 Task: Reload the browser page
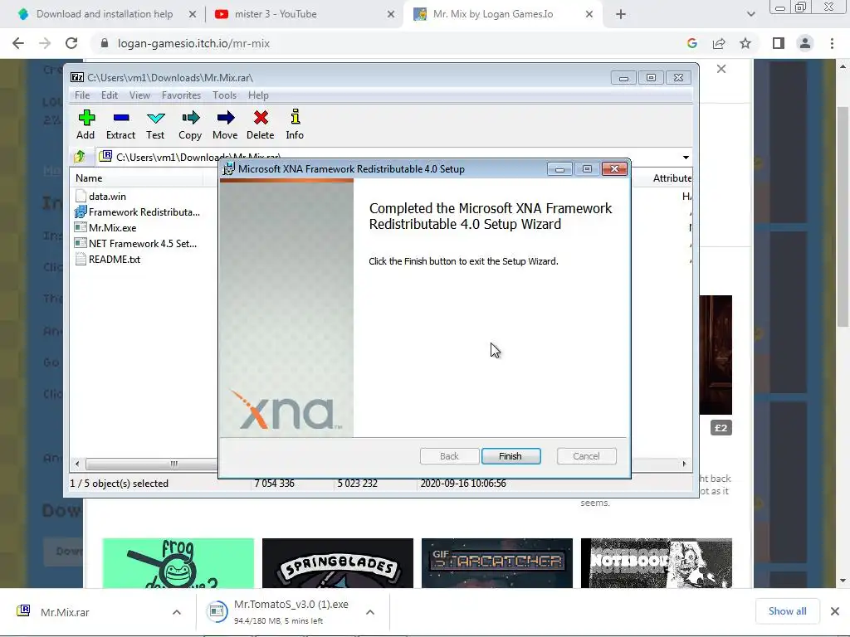(x=71, y=43)
